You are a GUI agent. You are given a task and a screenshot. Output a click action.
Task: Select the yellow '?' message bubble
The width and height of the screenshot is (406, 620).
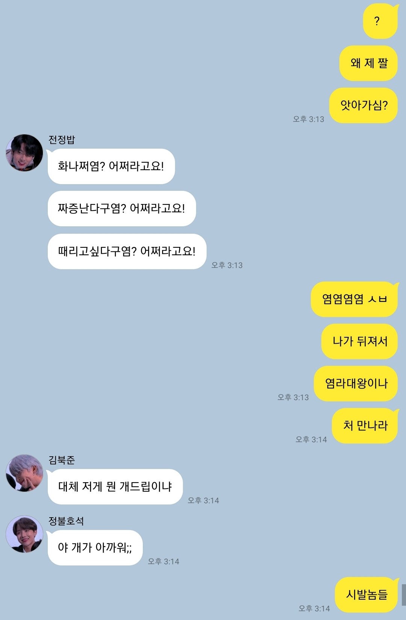click(x=380, y=21)
